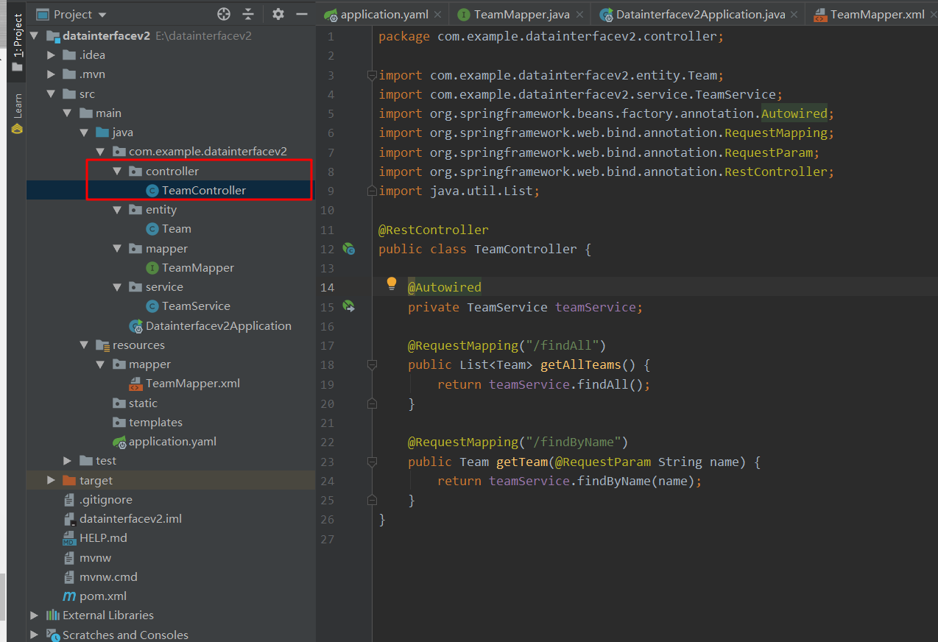Expand External Libraries node
Screen dimensions: 938x642
pyautogui.click(x=35, y=615)
